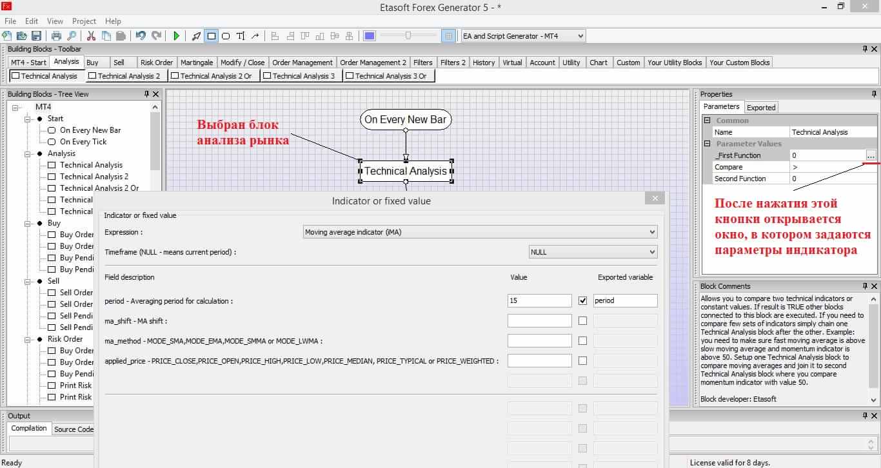
Task: Click the Print icon in toolbar
Action: 57,36
